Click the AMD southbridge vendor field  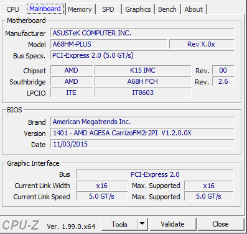pyautogui.click(x=72, y=81)
